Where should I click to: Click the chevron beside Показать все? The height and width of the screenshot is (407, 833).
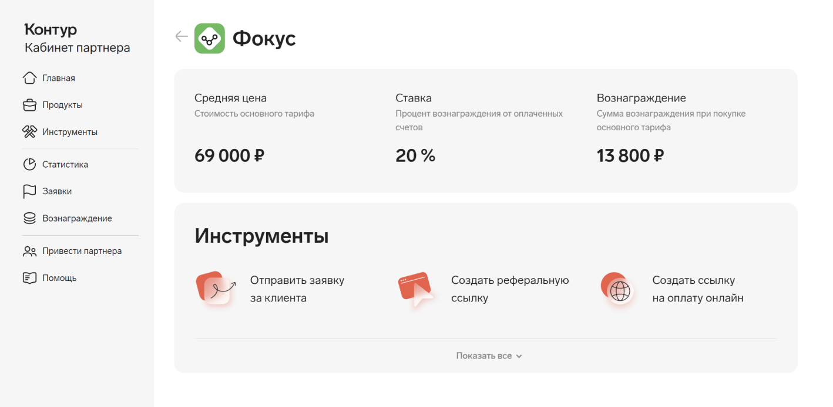tap(519, 356)
